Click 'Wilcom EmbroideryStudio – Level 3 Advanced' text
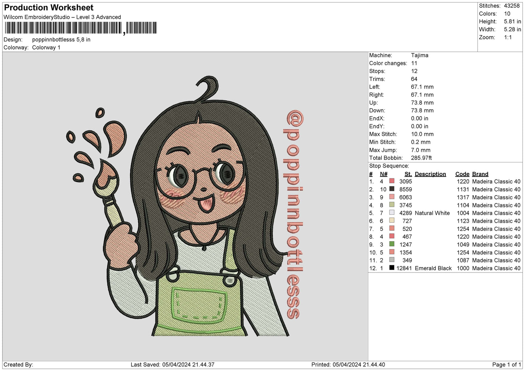The width and height of the screenshot is (525, 371). click(x=62, y=17)
